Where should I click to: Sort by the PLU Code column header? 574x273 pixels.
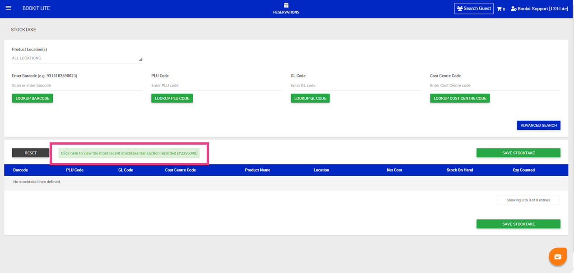click(75, 170)
